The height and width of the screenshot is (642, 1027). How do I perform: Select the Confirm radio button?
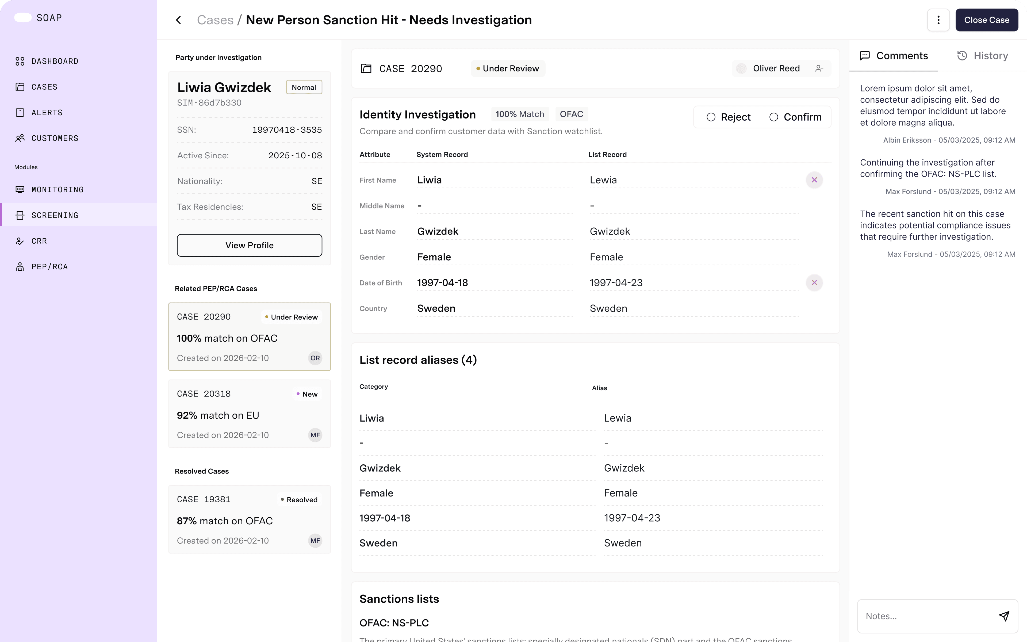pos(774,117)
